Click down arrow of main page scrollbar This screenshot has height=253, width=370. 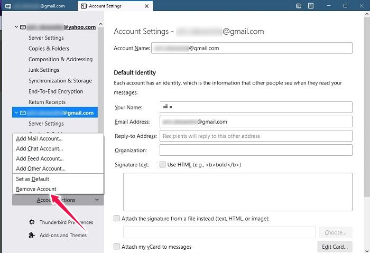[367, 251]
